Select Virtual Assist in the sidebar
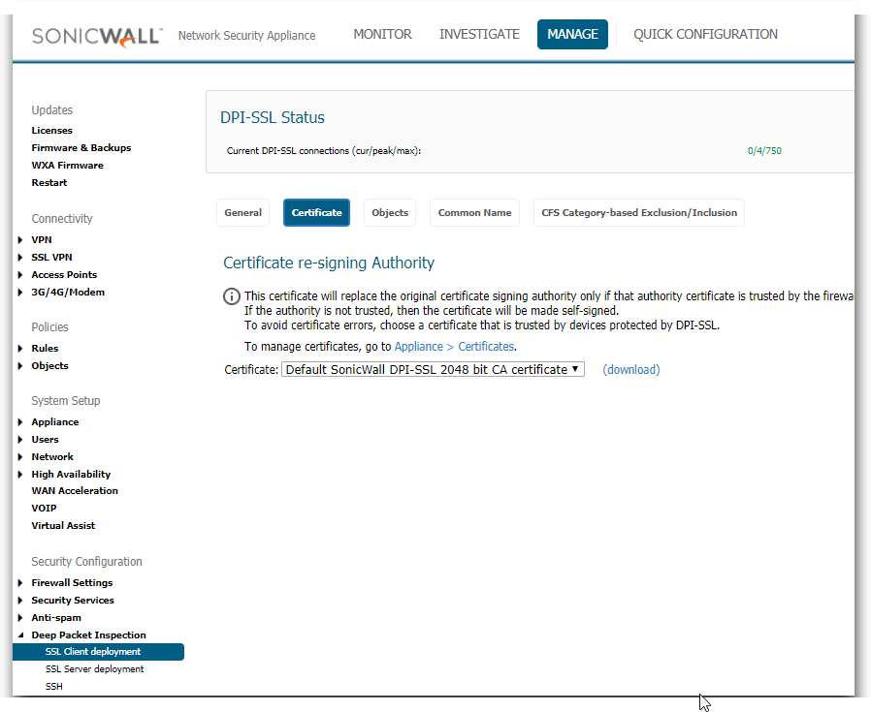 (x=63, y=526)
